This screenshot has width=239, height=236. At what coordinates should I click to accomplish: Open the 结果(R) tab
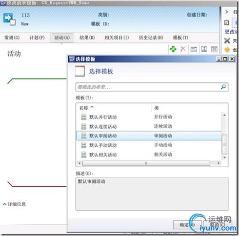pyautogui.click(x=87, y=38)
